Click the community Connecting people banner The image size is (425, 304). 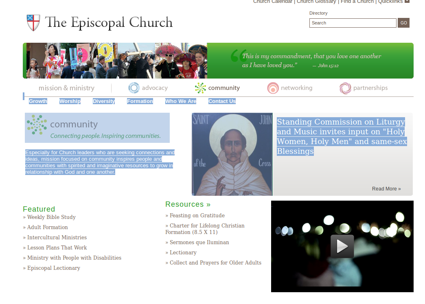[x=97, y=128]
